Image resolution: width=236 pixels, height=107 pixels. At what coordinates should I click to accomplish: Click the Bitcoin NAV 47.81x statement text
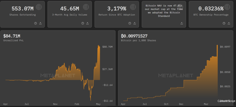[165, 11]
